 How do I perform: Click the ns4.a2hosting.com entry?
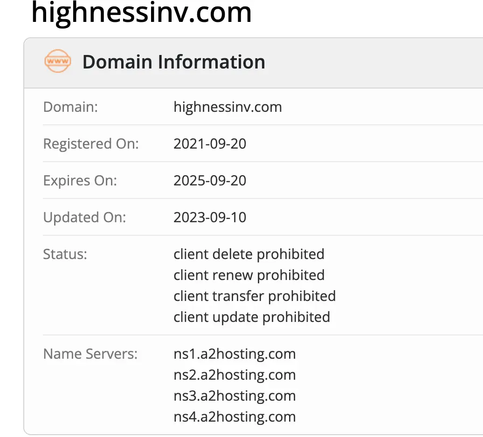[x=235, y=417]
